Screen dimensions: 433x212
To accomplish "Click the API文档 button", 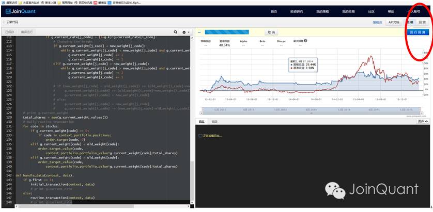I will pyautogui.click(x=394, y=22).
